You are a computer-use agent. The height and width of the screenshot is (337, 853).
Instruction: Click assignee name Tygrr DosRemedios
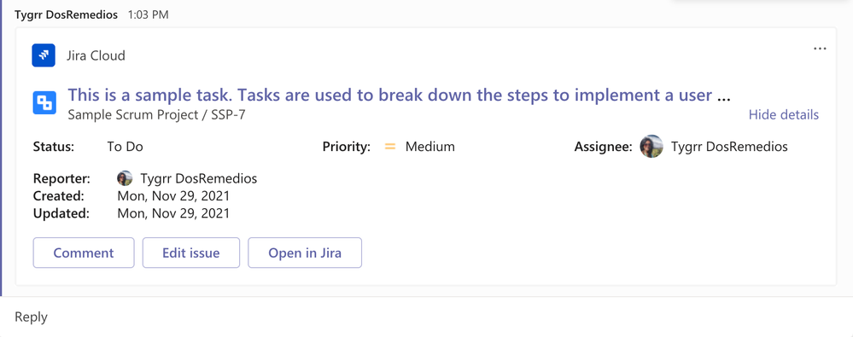click(x=729, y=147)
